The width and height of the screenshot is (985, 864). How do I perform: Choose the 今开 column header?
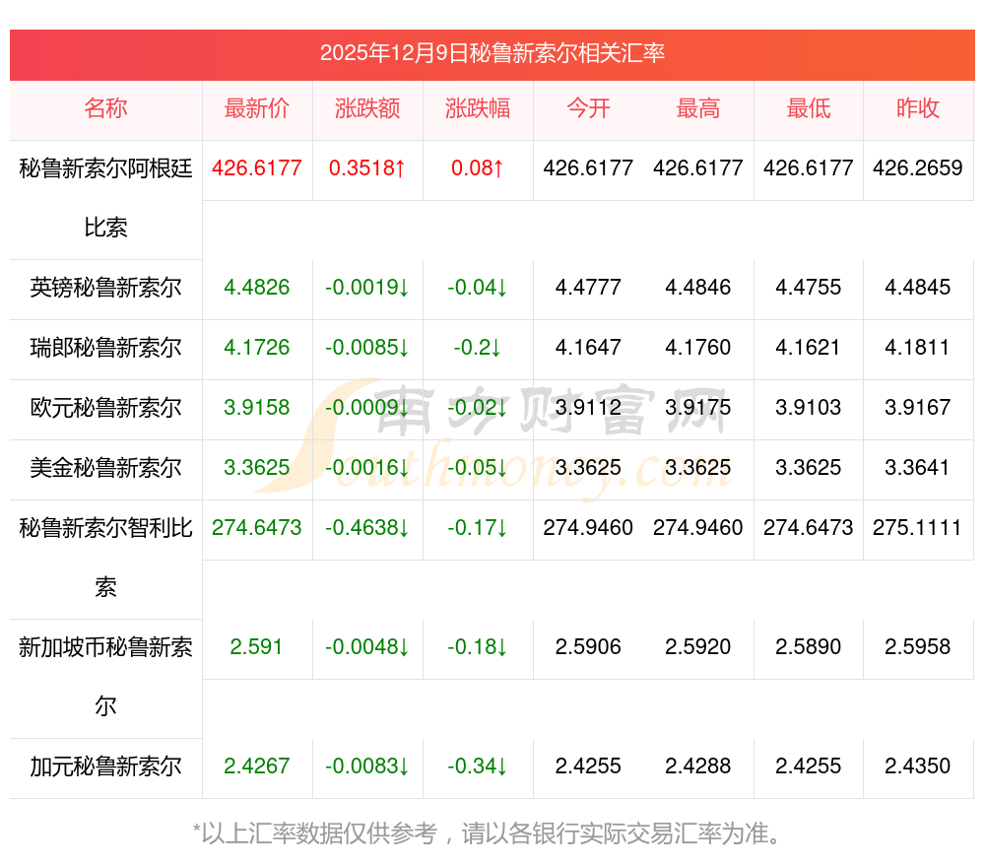(x=588, y=108)
